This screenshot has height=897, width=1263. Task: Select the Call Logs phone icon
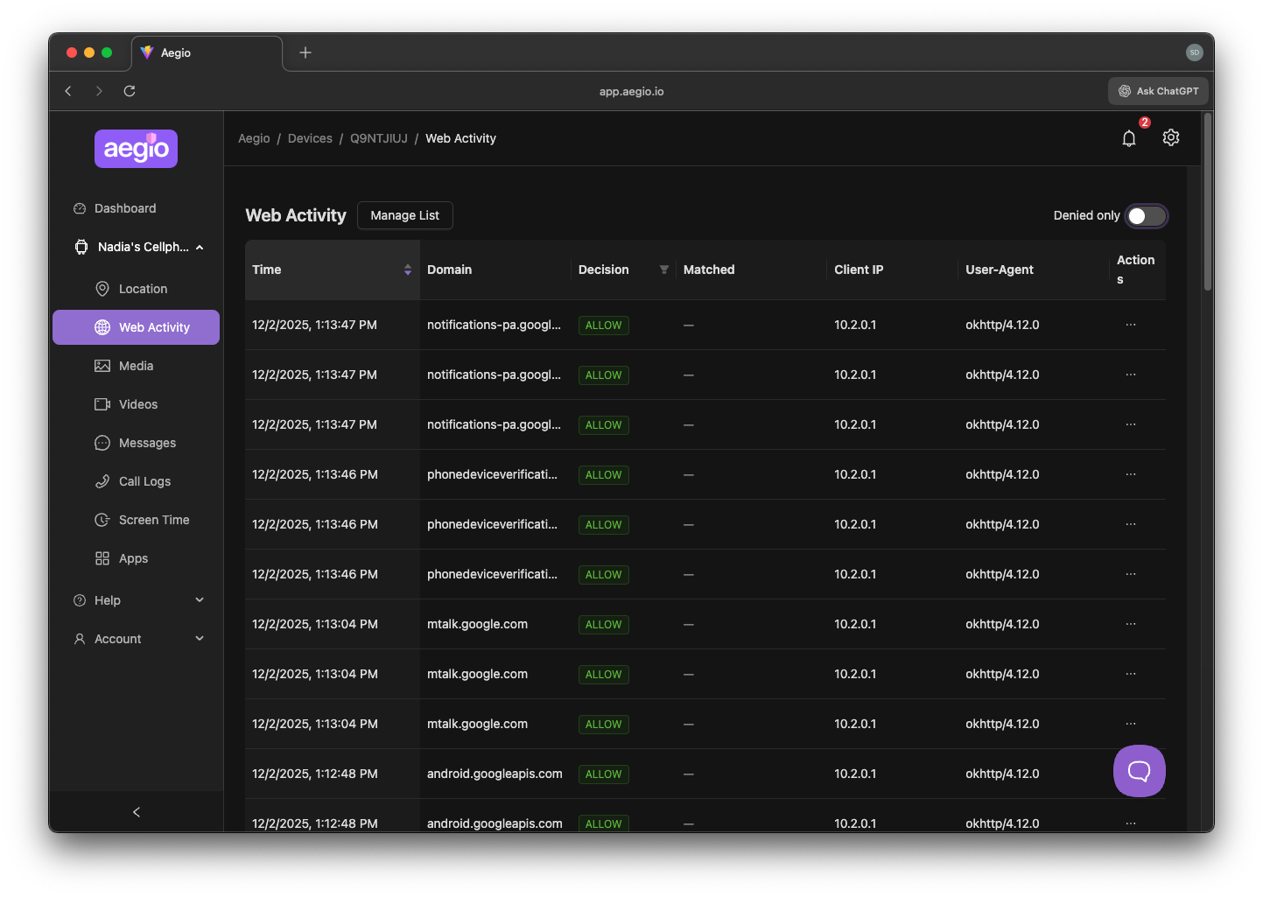pyautogui.click(x=102, y=481)
